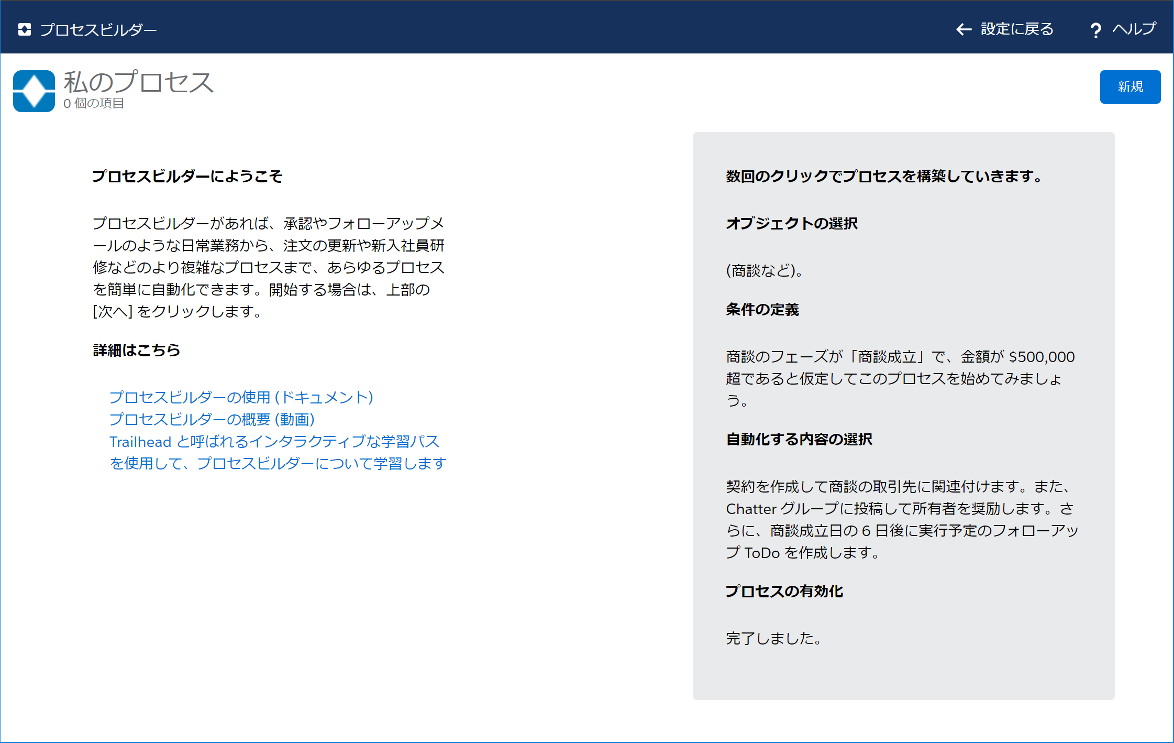Click the 詳細はこちら heading
This screenshot has width=1174, height=743.
137,350
